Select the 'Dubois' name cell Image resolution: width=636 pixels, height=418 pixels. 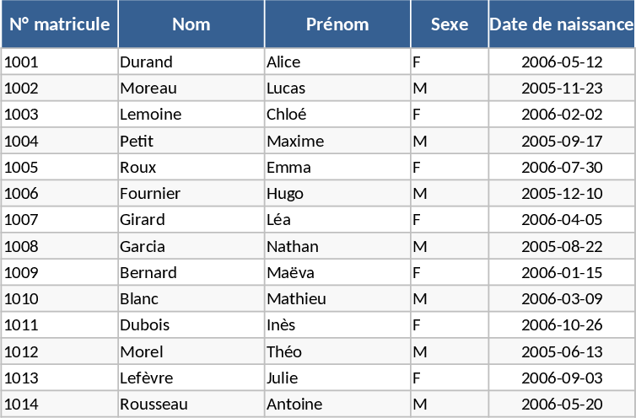[191, 325]
